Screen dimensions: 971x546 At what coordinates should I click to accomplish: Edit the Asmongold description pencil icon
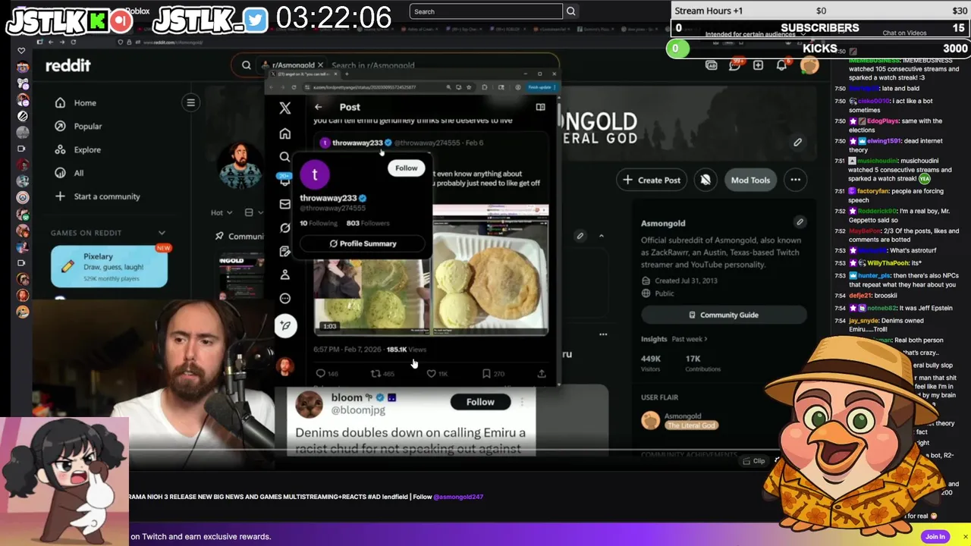(800, 222)
